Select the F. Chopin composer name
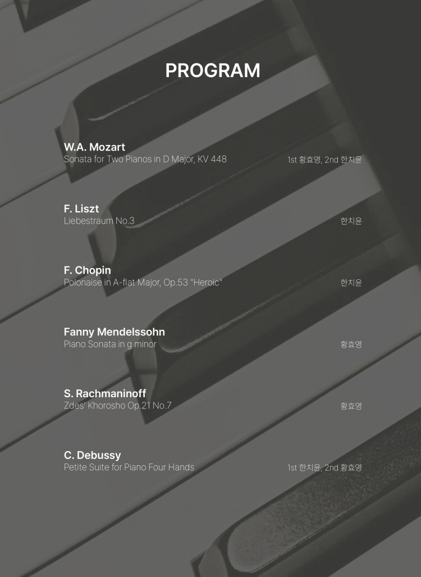Screen dimensions: 421x577 (88, 270)
